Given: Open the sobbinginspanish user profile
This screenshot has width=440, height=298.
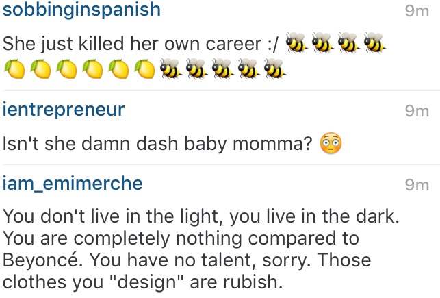Looking at the screenshot, I should pyautogui.click(x=82, y=10).
